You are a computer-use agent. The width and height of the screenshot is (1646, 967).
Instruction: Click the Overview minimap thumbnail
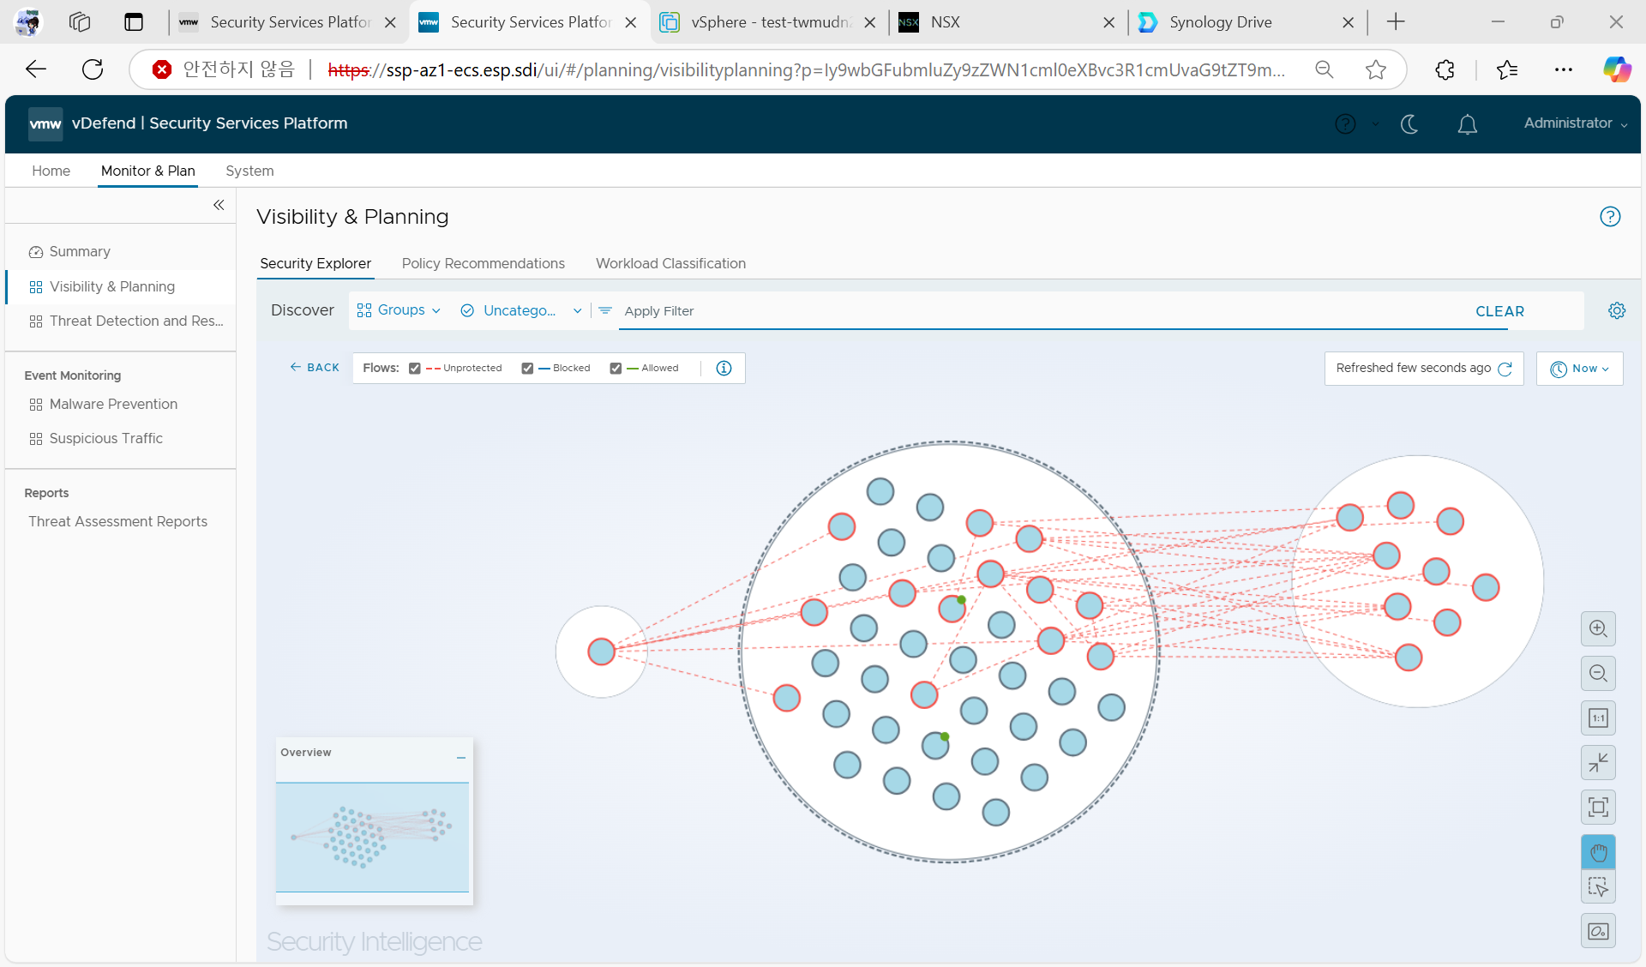372,837
